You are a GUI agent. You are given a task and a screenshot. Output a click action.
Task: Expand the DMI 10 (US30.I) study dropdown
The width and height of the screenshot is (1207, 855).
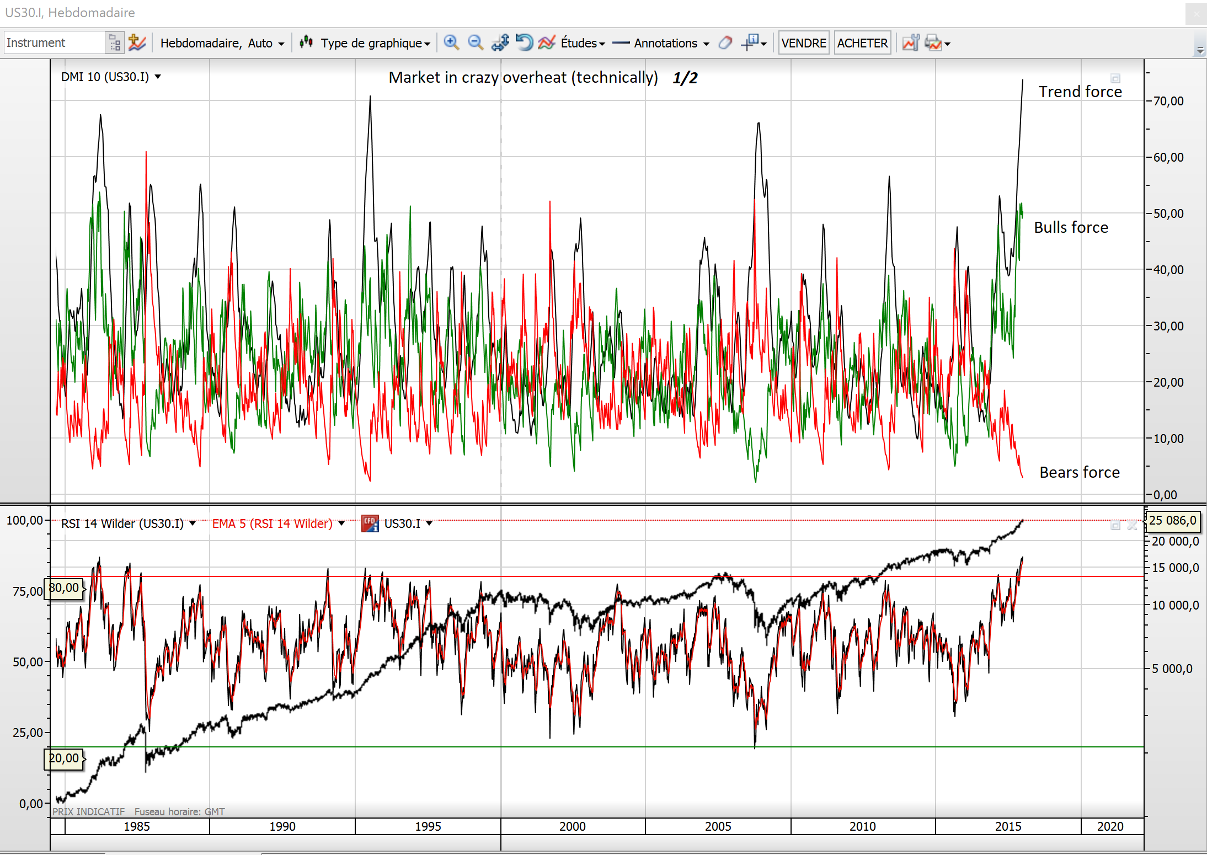158,77
